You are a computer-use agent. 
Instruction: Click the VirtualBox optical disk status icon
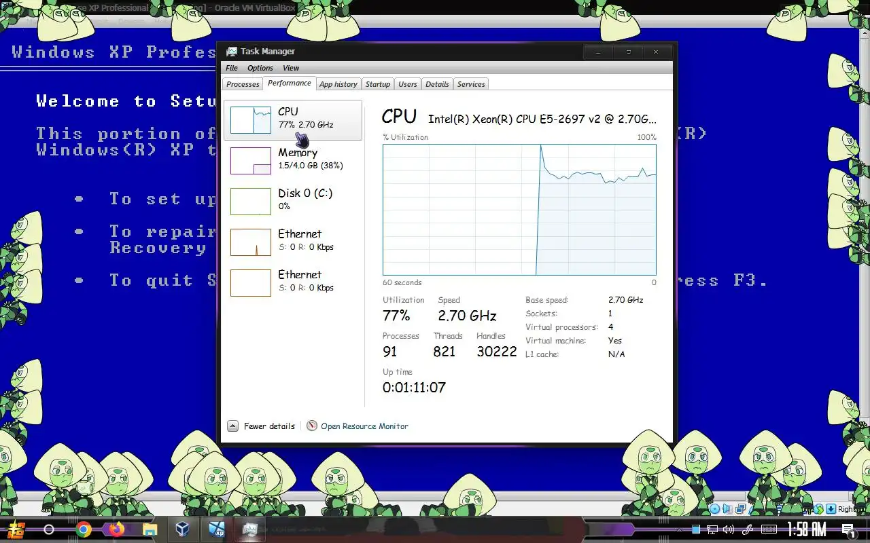(x=714, y=509)
